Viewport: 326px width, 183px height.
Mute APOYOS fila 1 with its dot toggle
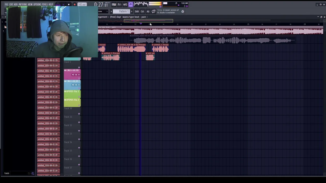(x=79, y=97)
